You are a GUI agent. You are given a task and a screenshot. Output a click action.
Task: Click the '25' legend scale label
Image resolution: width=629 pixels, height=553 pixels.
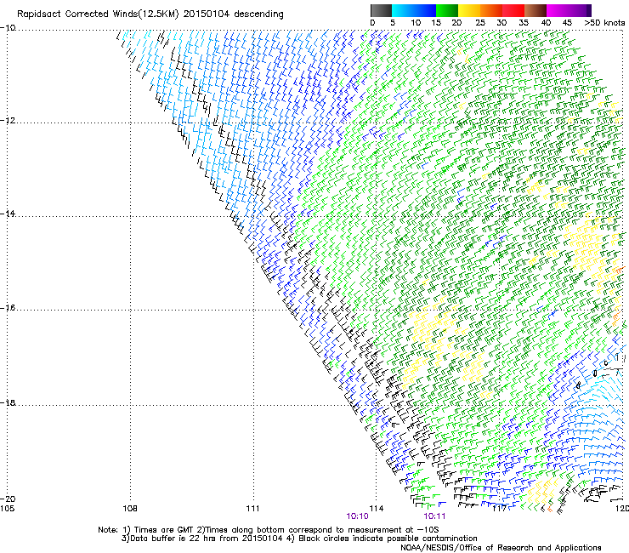coord(480,23)
